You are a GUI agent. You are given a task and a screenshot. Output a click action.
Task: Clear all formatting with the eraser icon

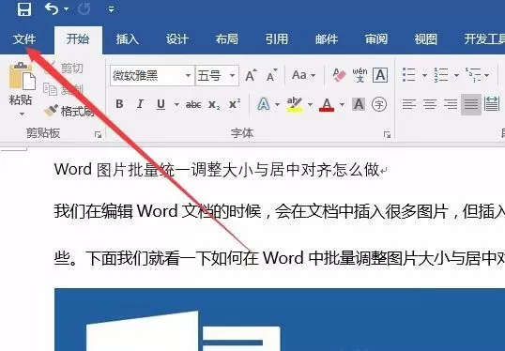pos(339,75)
